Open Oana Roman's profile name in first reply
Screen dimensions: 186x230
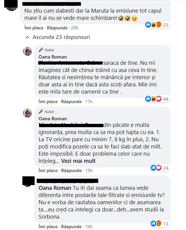click(x=53, y=57)
